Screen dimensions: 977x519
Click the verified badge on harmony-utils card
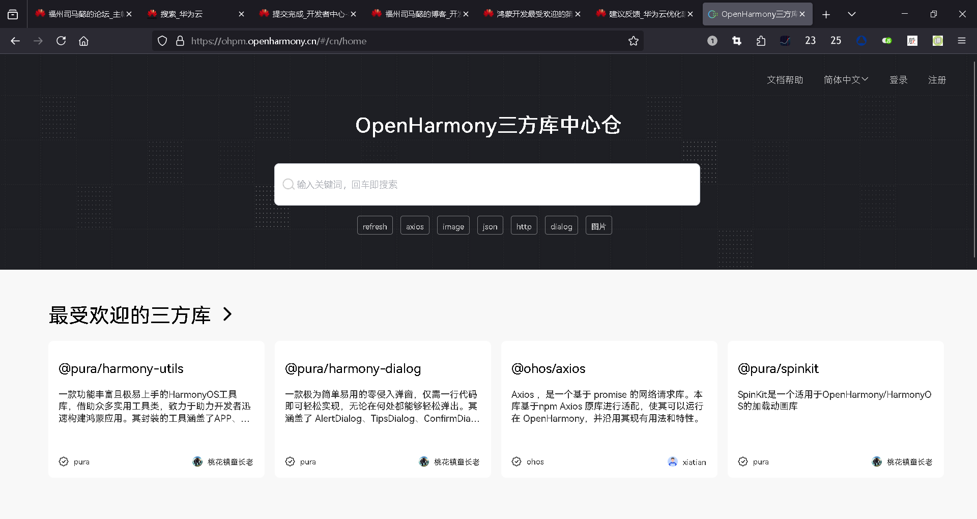coord(64,462)
